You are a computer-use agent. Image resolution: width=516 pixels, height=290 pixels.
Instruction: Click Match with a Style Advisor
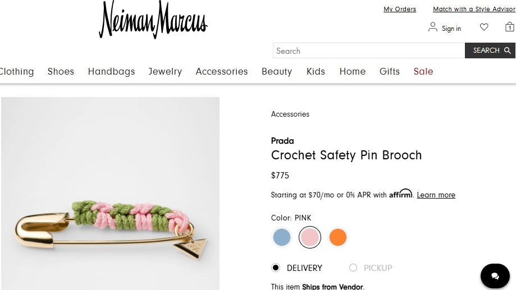[x=474, y=9]
